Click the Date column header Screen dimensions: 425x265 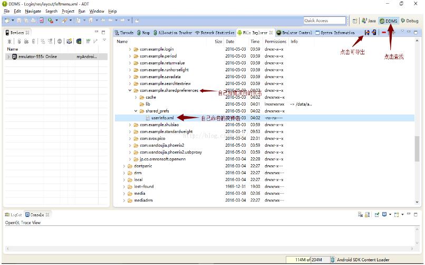click(x=230, y=42)
